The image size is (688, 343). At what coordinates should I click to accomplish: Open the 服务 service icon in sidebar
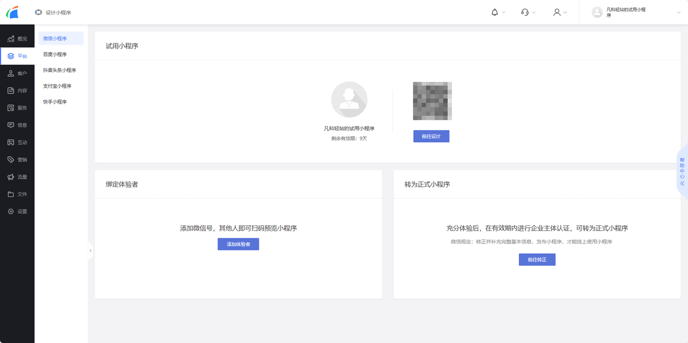[11, 108]
